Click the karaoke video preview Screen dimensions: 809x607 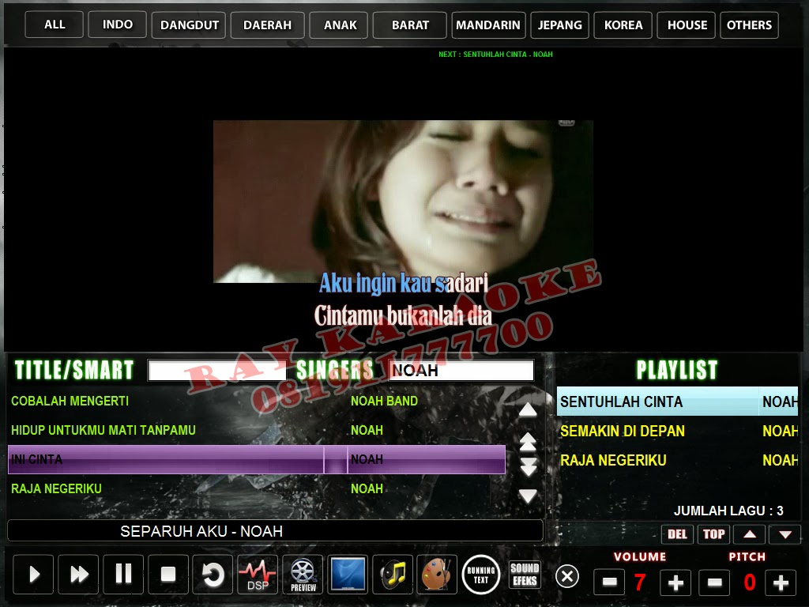(403, 202)
